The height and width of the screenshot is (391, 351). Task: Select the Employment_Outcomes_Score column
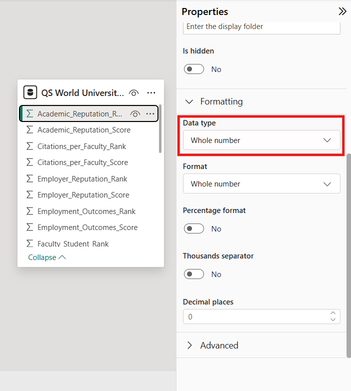(x=87, y=227)
